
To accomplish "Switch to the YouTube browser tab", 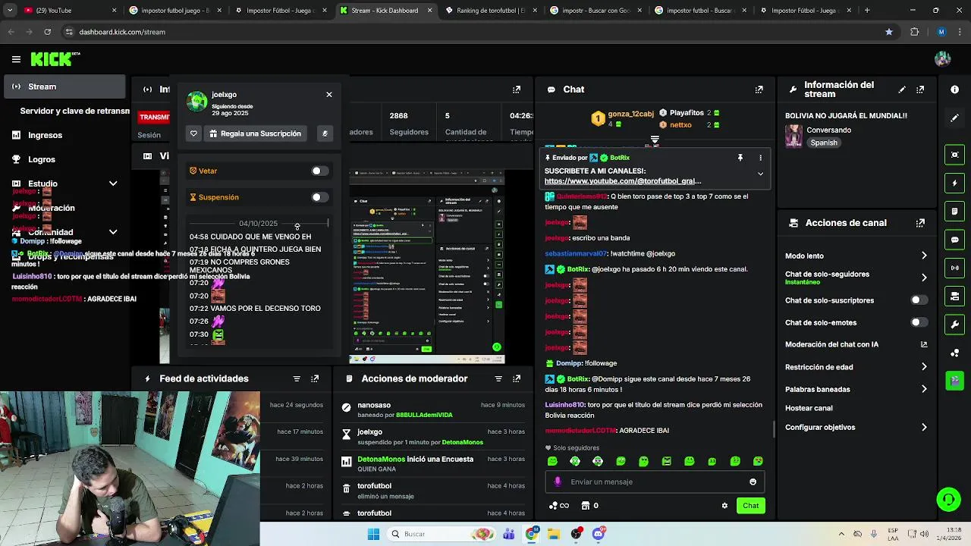I will pyautogui.click(x=68, y=11).
